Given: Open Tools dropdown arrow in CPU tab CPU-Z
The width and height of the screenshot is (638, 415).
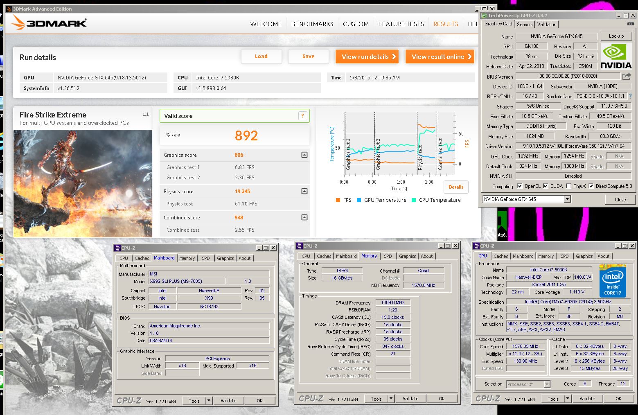Looking at the screenshot, I should pyautogui.click(x=568, y=399).
